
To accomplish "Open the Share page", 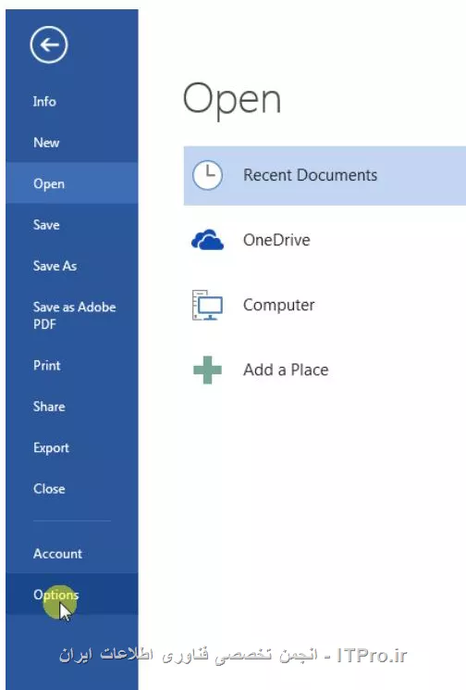I will (72, 407).
